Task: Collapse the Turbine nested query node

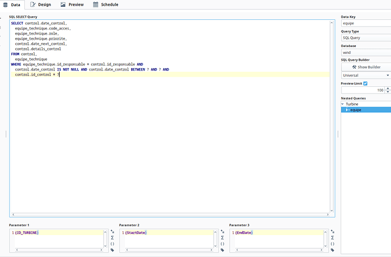Action: [x=343, y=104]
